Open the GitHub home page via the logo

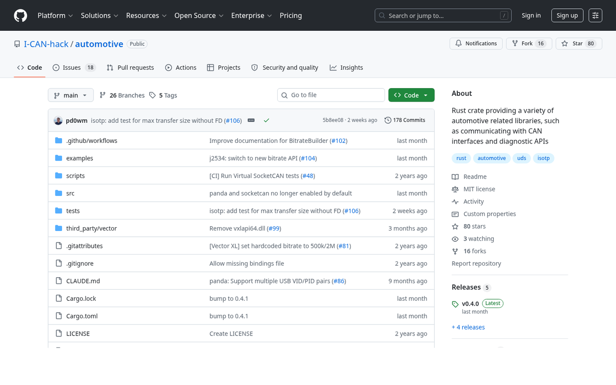(x=20, y=15)
